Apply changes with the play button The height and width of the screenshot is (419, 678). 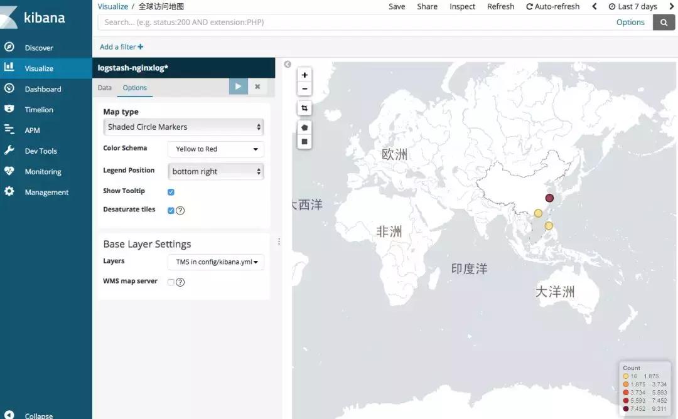(238, 87)
